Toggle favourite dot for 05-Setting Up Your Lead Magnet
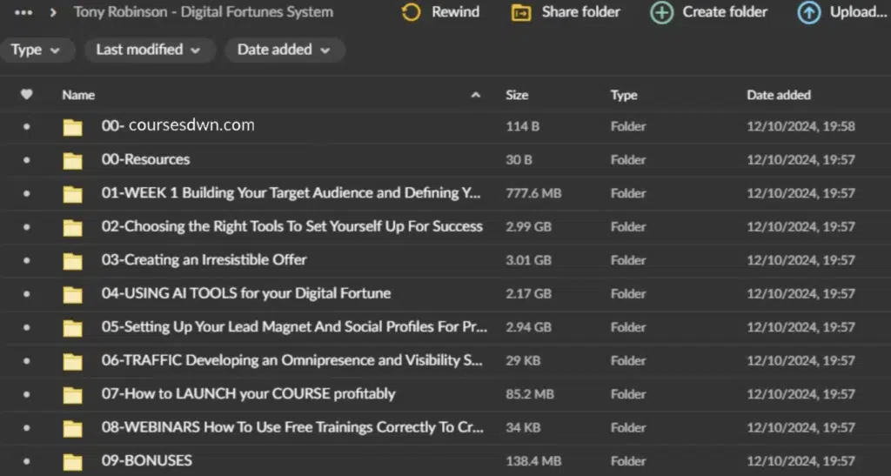The width and height of the screenshot is (891, 476). 27,328
